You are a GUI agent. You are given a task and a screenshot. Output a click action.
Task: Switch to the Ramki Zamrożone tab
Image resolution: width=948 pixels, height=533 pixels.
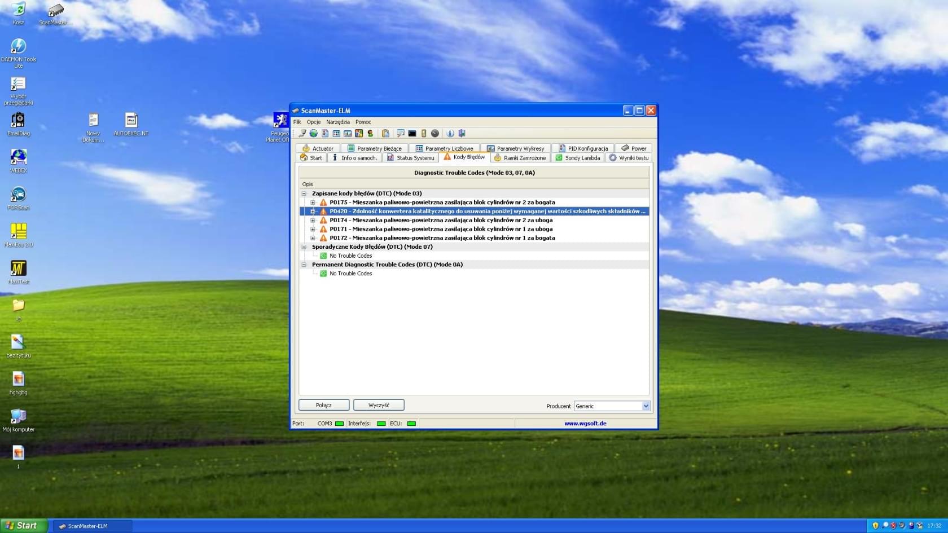(x=520, y=158)
